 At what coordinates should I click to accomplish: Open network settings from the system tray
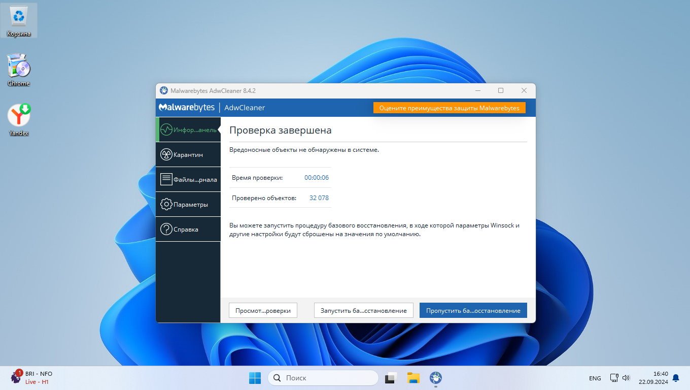(x=614, y=378)
